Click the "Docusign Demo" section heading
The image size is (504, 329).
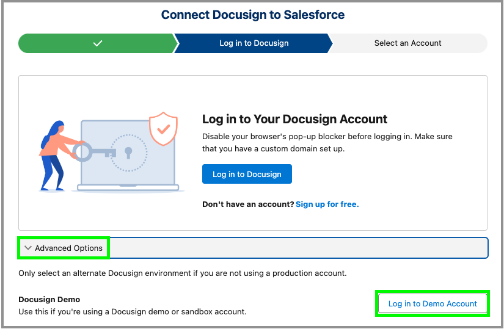(x=49, y=299)
